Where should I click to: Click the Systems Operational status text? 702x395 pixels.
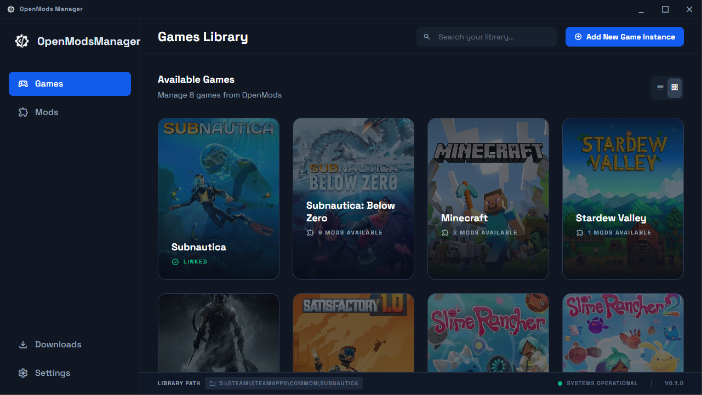[x=602, y=383]
